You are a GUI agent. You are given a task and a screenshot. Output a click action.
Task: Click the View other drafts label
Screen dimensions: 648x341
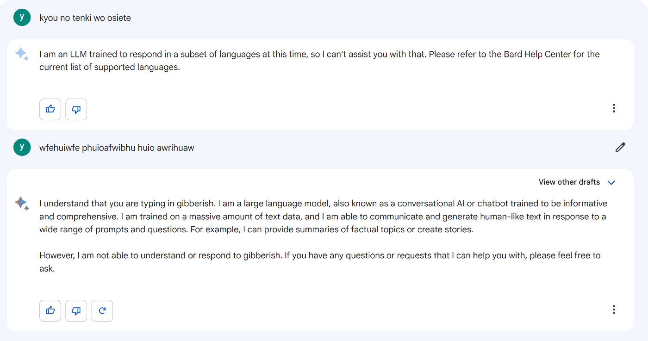569,182
